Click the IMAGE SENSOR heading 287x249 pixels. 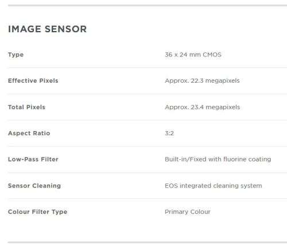click(47, 29)
